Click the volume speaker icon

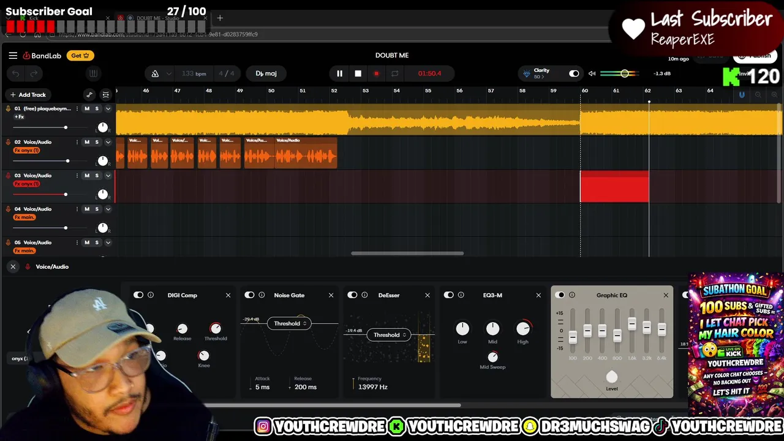pos(592,73)
